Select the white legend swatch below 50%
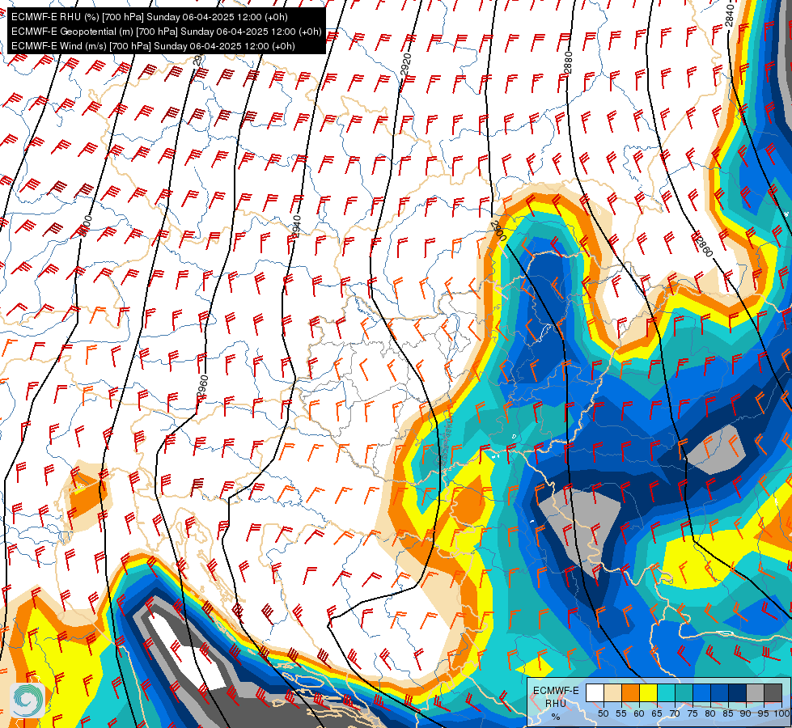Screen dimensions: 792x728 click(x=595, y=692)
